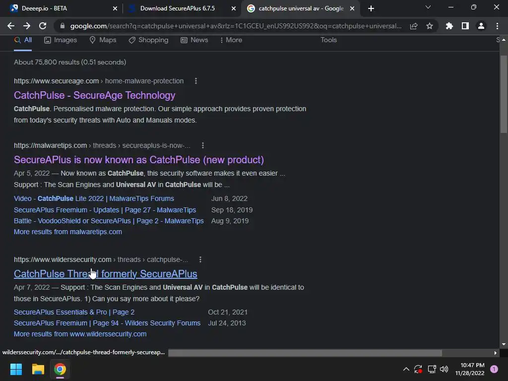Switch to Images search results
Screen dimensions: 508x381
click(61, 40)
